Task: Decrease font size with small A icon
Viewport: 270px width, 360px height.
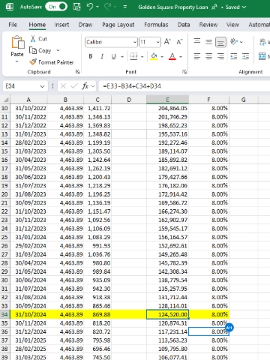Action: (179, 42)
